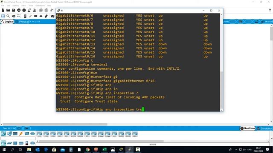Open a file with the folder icon

pyautogui.click(x=8, y=10)
